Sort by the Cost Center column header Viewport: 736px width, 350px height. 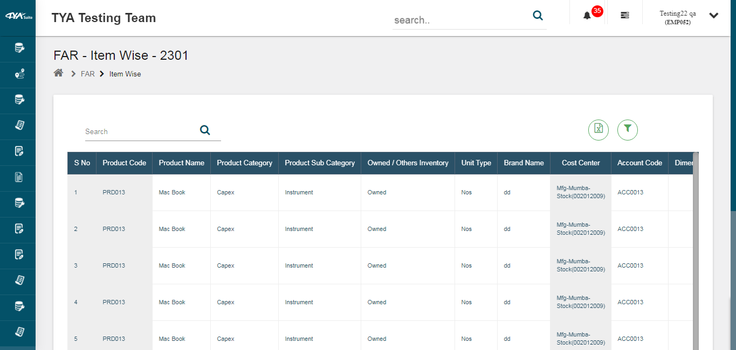tap(580, 163)
